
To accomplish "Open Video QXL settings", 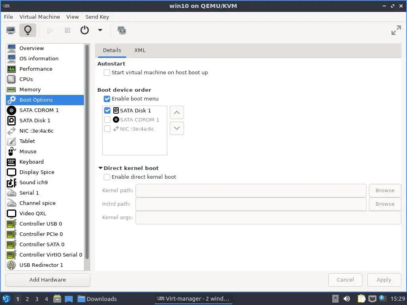I will tap(45, 213).
